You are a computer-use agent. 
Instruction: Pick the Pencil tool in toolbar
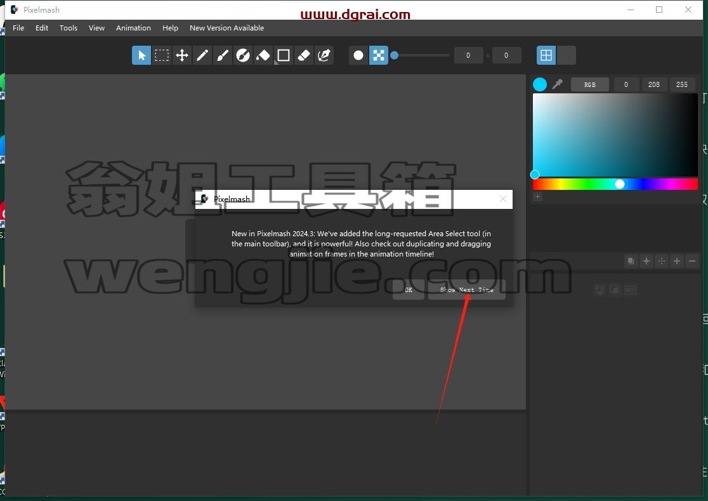coord(202,56)
